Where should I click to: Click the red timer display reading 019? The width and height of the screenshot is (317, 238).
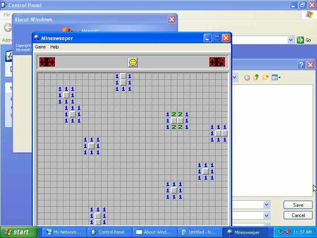(x=217, y=62)
